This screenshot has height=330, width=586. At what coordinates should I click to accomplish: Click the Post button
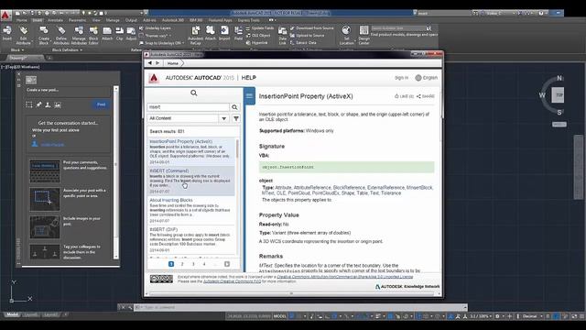(x=101, y=104)
